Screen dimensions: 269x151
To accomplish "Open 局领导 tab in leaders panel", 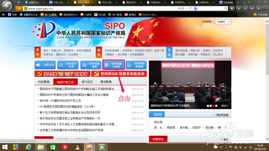I will [157, 115].
